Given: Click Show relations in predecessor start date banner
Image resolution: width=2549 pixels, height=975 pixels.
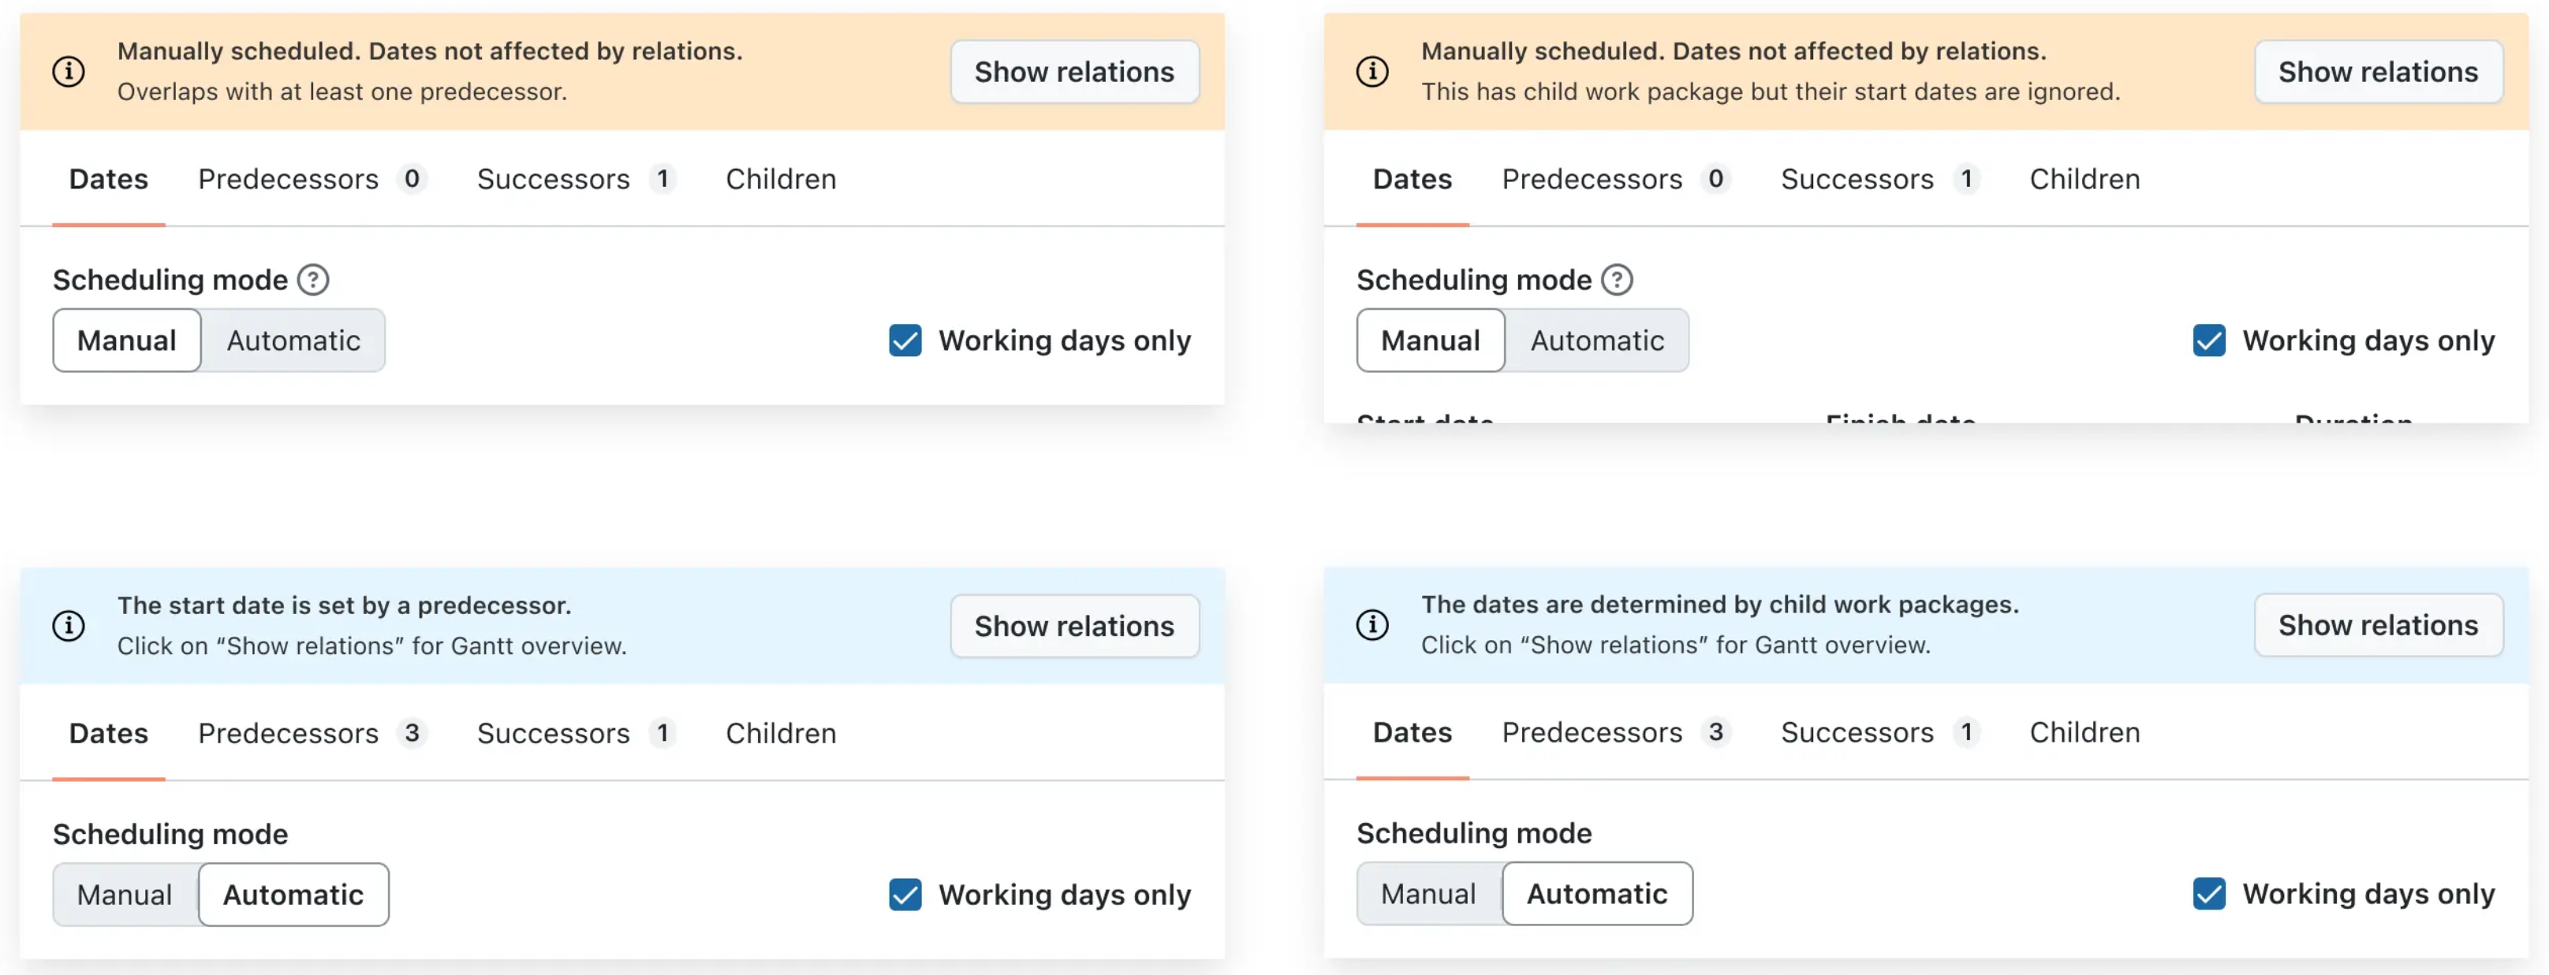Looking at the screenshot, I should click(x=1075, y=625).
